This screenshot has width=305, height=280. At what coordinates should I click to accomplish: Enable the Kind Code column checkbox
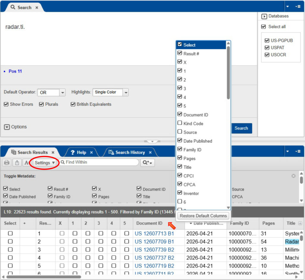180,123
